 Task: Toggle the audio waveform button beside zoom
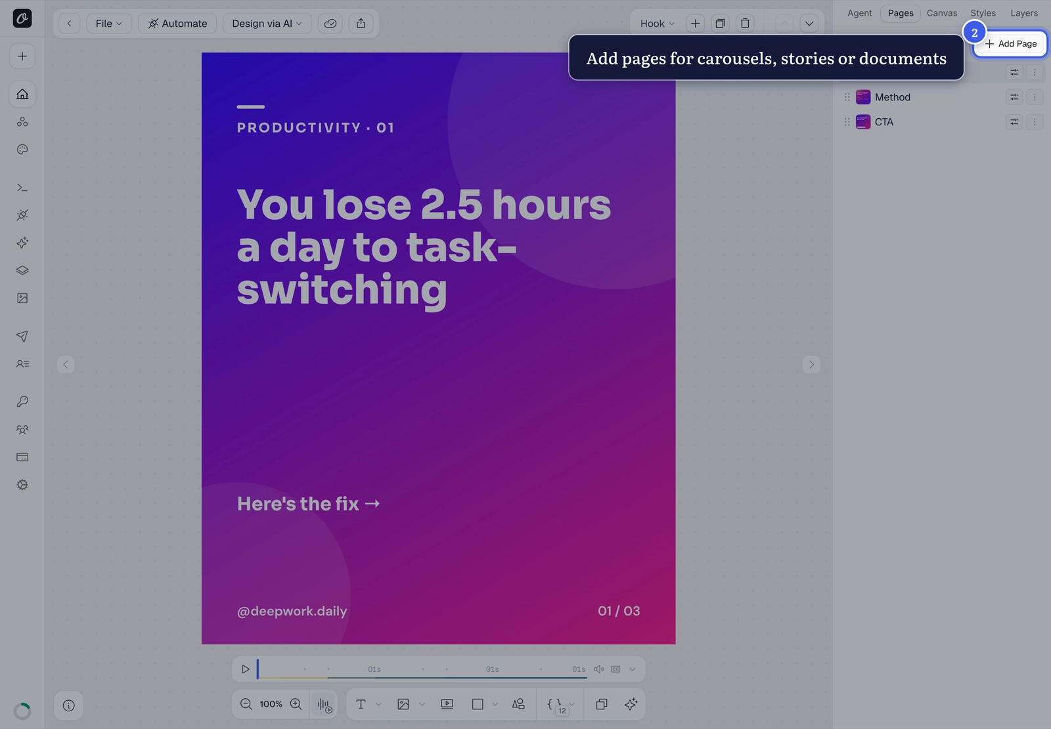(324, 705)
